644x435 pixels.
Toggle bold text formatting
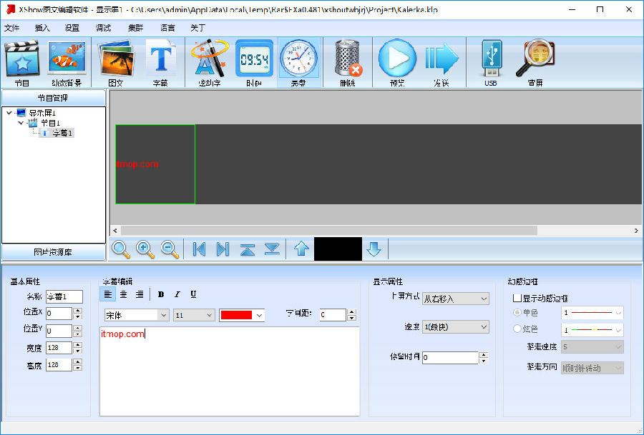point(161,294)
